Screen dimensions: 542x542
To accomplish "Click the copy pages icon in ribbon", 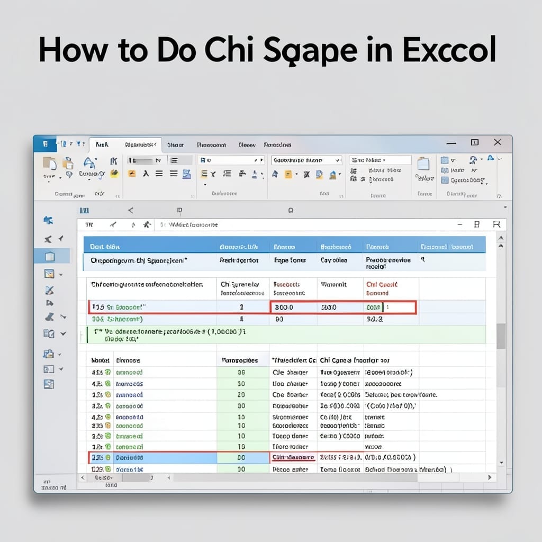I will point(68,163).
